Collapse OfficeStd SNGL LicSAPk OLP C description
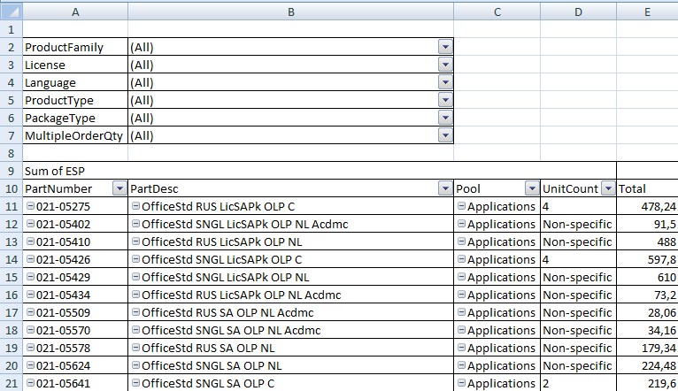 point(135,259)
